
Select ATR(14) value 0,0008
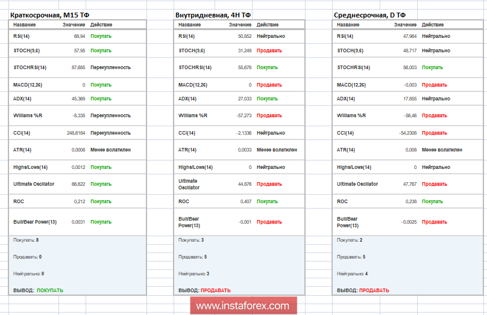[x=78, y=150]
